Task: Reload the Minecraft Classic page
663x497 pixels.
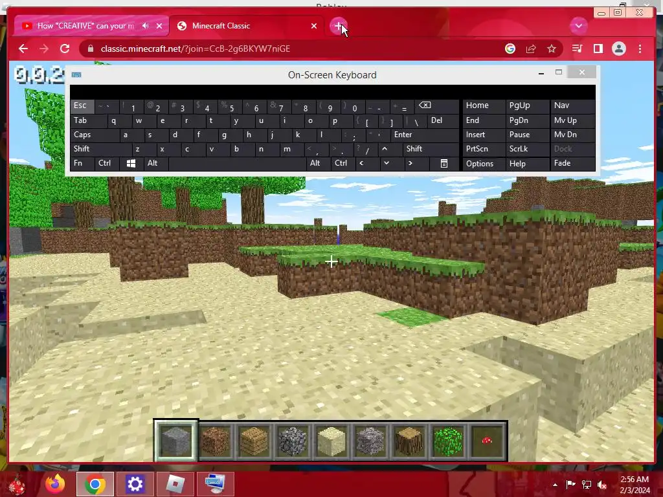Action: pyautogui.click(x=65, y=49)
